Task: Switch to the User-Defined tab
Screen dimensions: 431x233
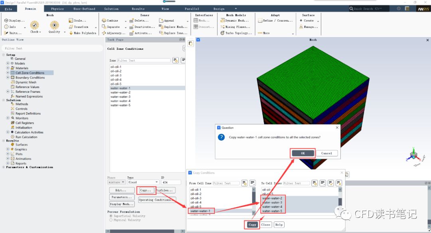Action: click(x=84, y=9)
